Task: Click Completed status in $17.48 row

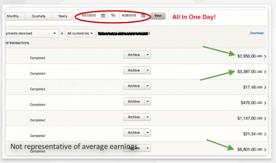Action: 38,89
